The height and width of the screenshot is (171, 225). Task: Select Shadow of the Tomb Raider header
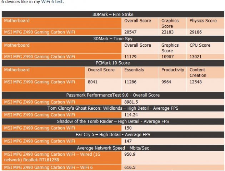coord(113,121)
